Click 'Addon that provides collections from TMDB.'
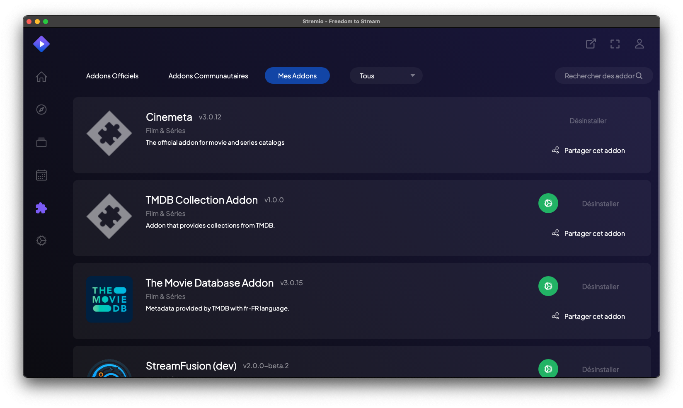This screenshot has height=408, width=683. pos(210,226)
